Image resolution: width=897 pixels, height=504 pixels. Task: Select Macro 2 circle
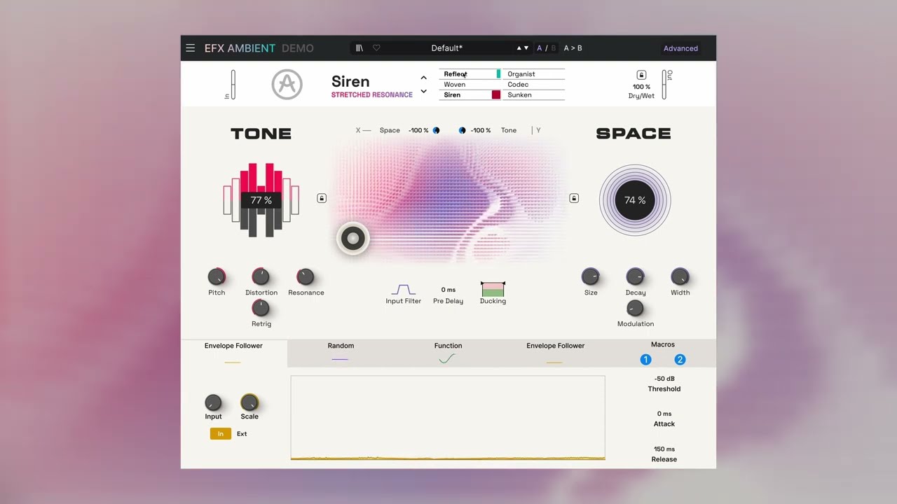pos(680,360)
